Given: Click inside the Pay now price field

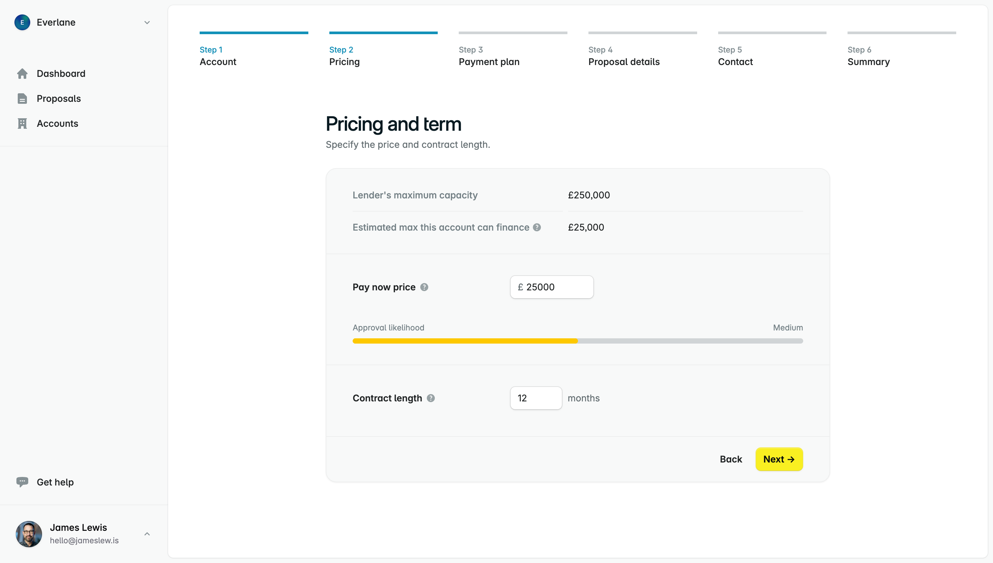Looking at the screenshot, I should (x=551, y=287).
